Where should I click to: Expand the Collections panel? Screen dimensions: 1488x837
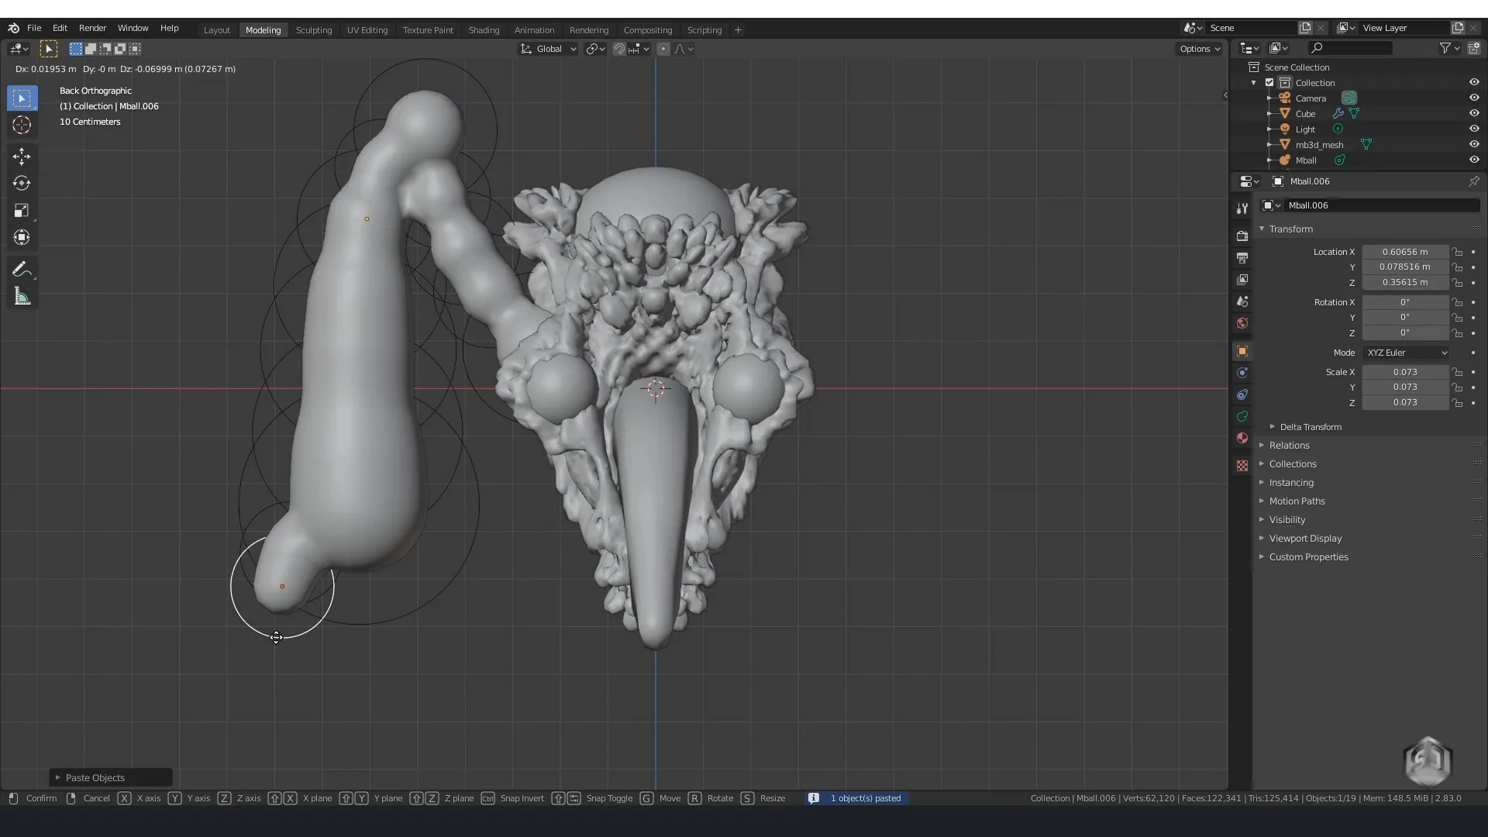[x=1262, y=464]
